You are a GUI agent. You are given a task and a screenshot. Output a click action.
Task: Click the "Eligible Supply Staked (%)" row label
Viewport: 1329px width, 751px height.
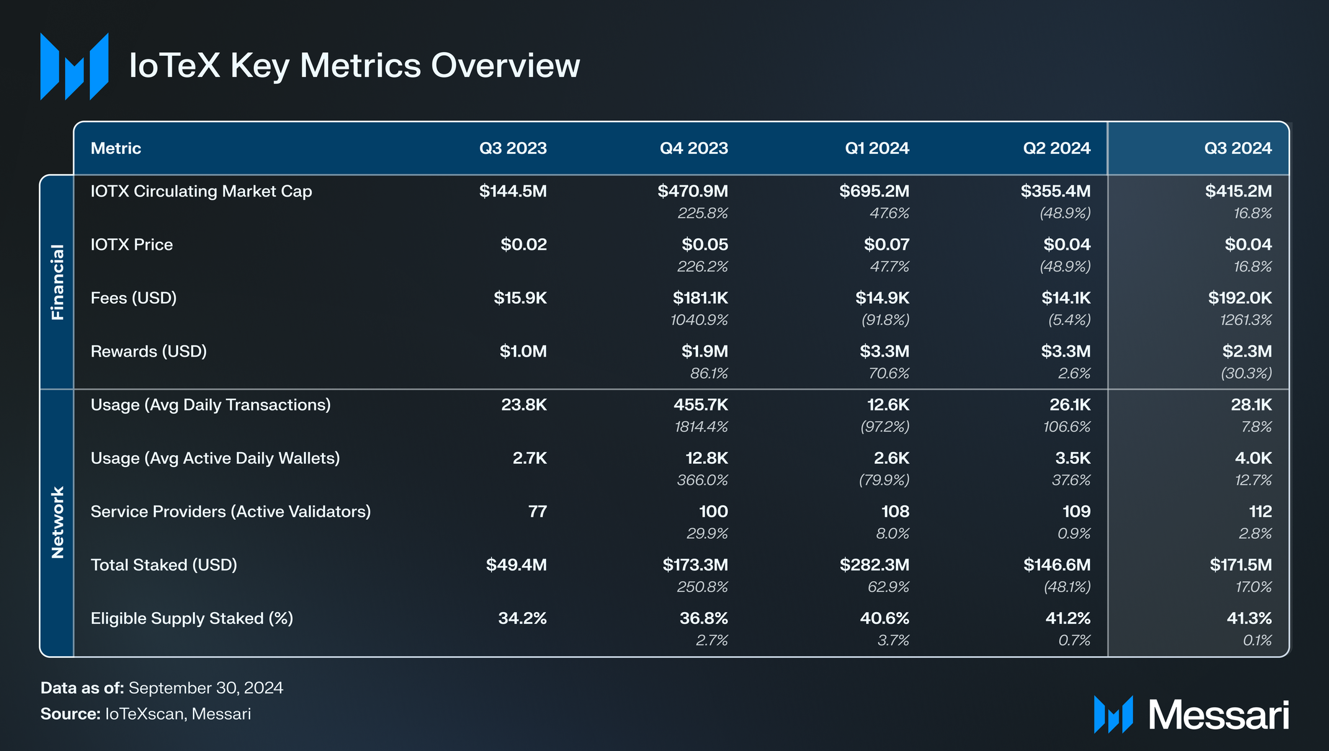(192, 618)
